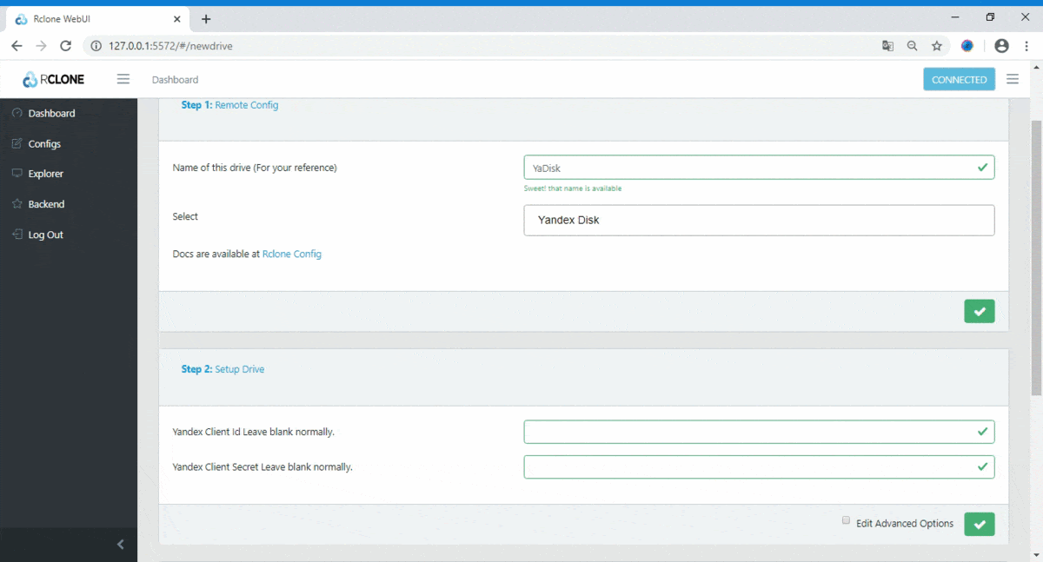Open the Rclone Config docs link
1043x562 pixels.
click(292, 254)
